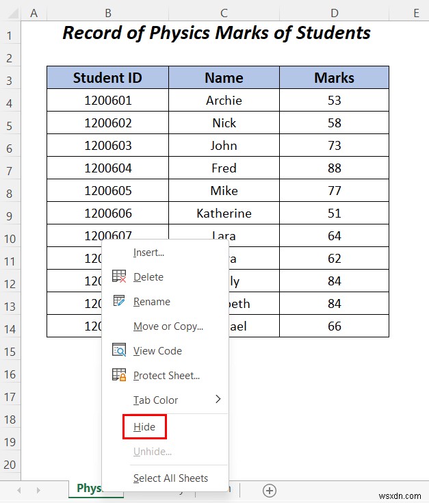
Task: Select column D header
Action: point(334,13)
